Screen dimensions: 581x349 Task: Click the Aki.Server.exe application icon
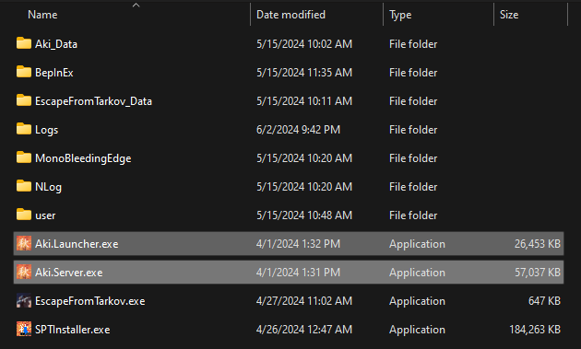point(24,272)
